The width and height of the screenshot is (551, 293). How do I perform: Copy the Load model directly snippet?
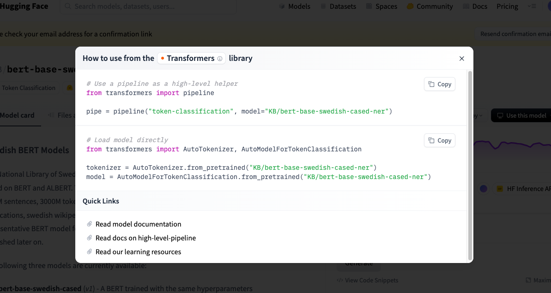[x=440, y=140]
